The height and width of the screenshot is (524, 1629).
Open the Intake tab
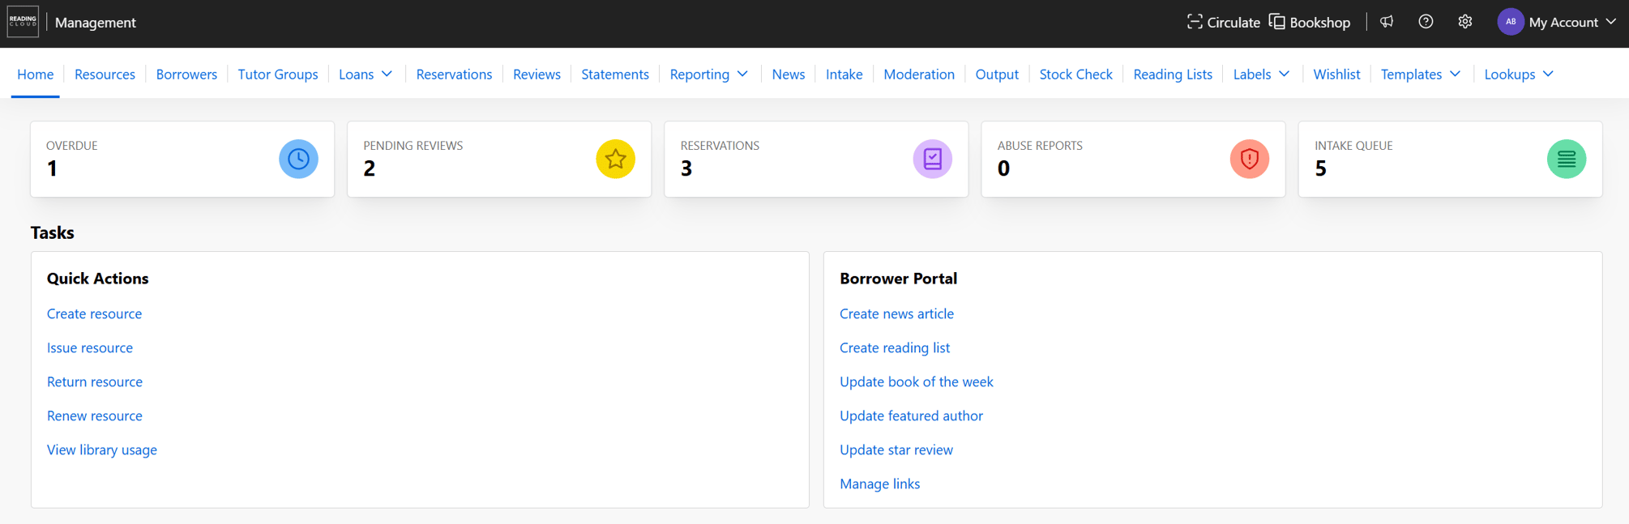click(x=844, y=74)
